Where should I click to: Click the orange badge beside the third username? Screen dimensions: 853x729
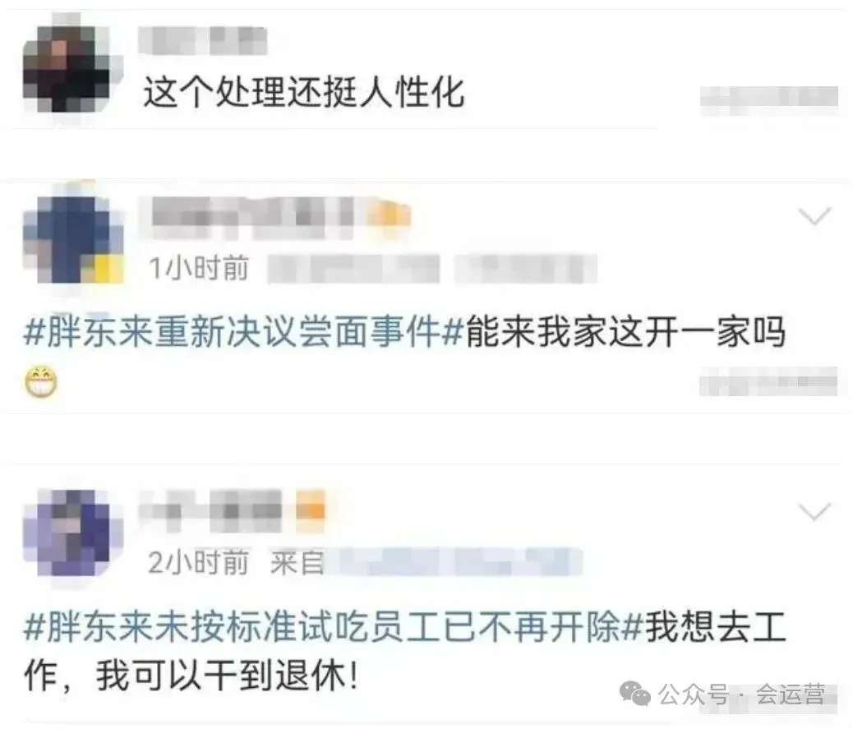click(310, 510)
